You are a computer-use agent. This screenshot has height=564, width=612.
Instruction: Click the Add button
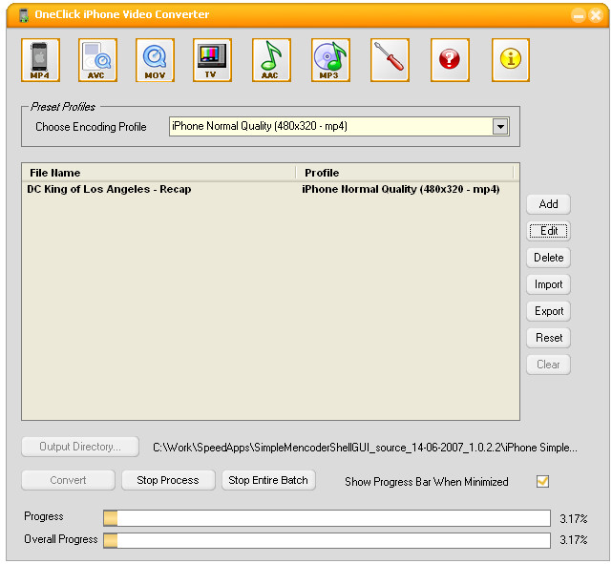[548, 204]
